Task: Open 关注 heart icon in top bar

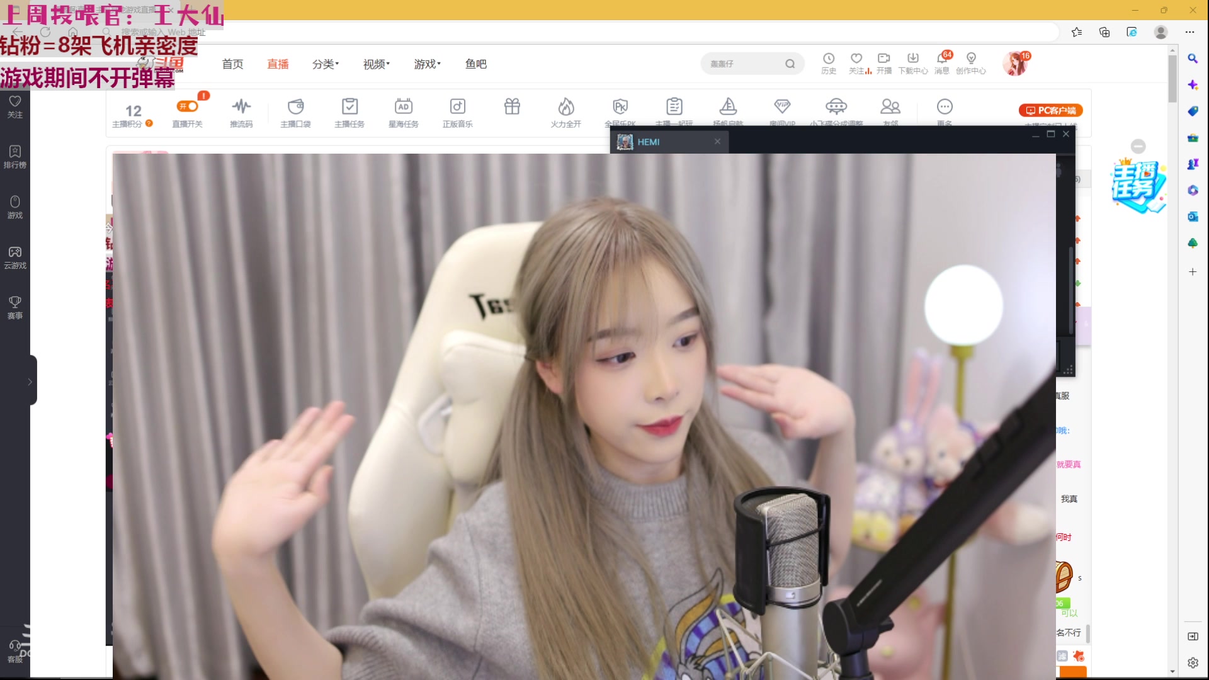Action: click(856, 63)
